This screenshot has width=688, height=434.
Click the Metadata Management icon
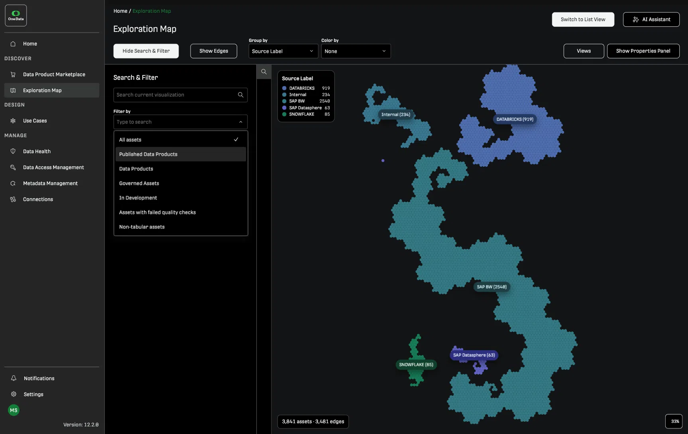(x=13, y=183)
